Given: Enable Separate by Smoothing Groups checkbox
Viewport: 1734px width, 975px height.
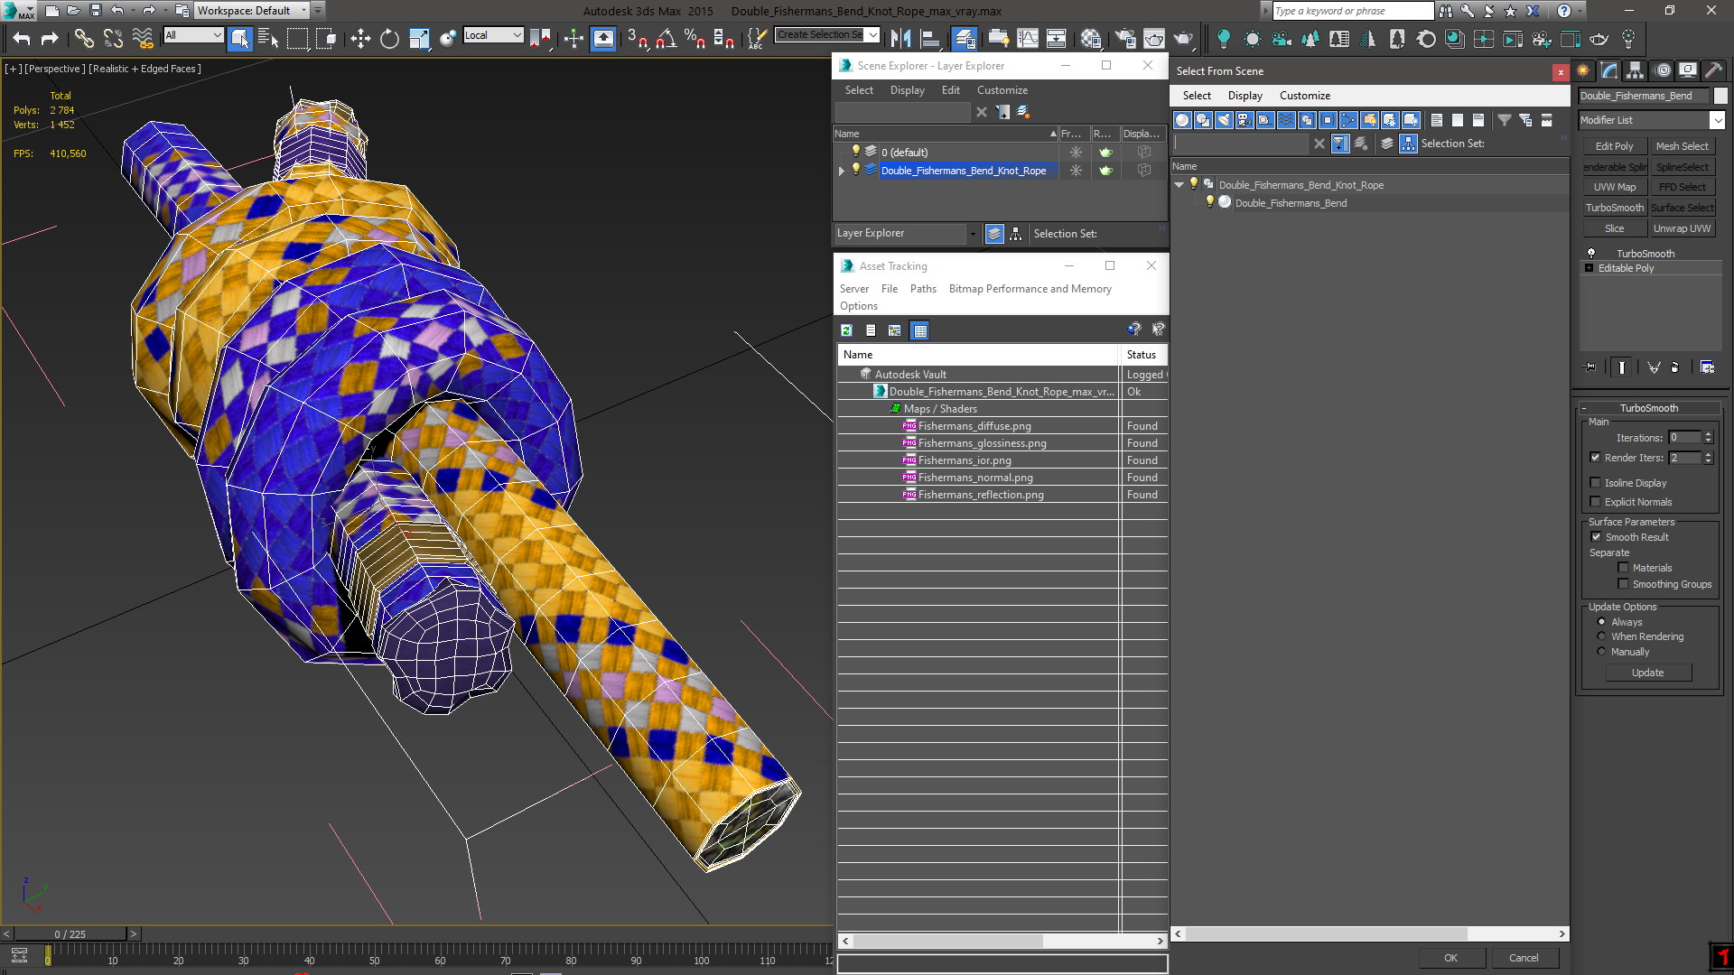Looking at the screenshot, I should 1623,584.
